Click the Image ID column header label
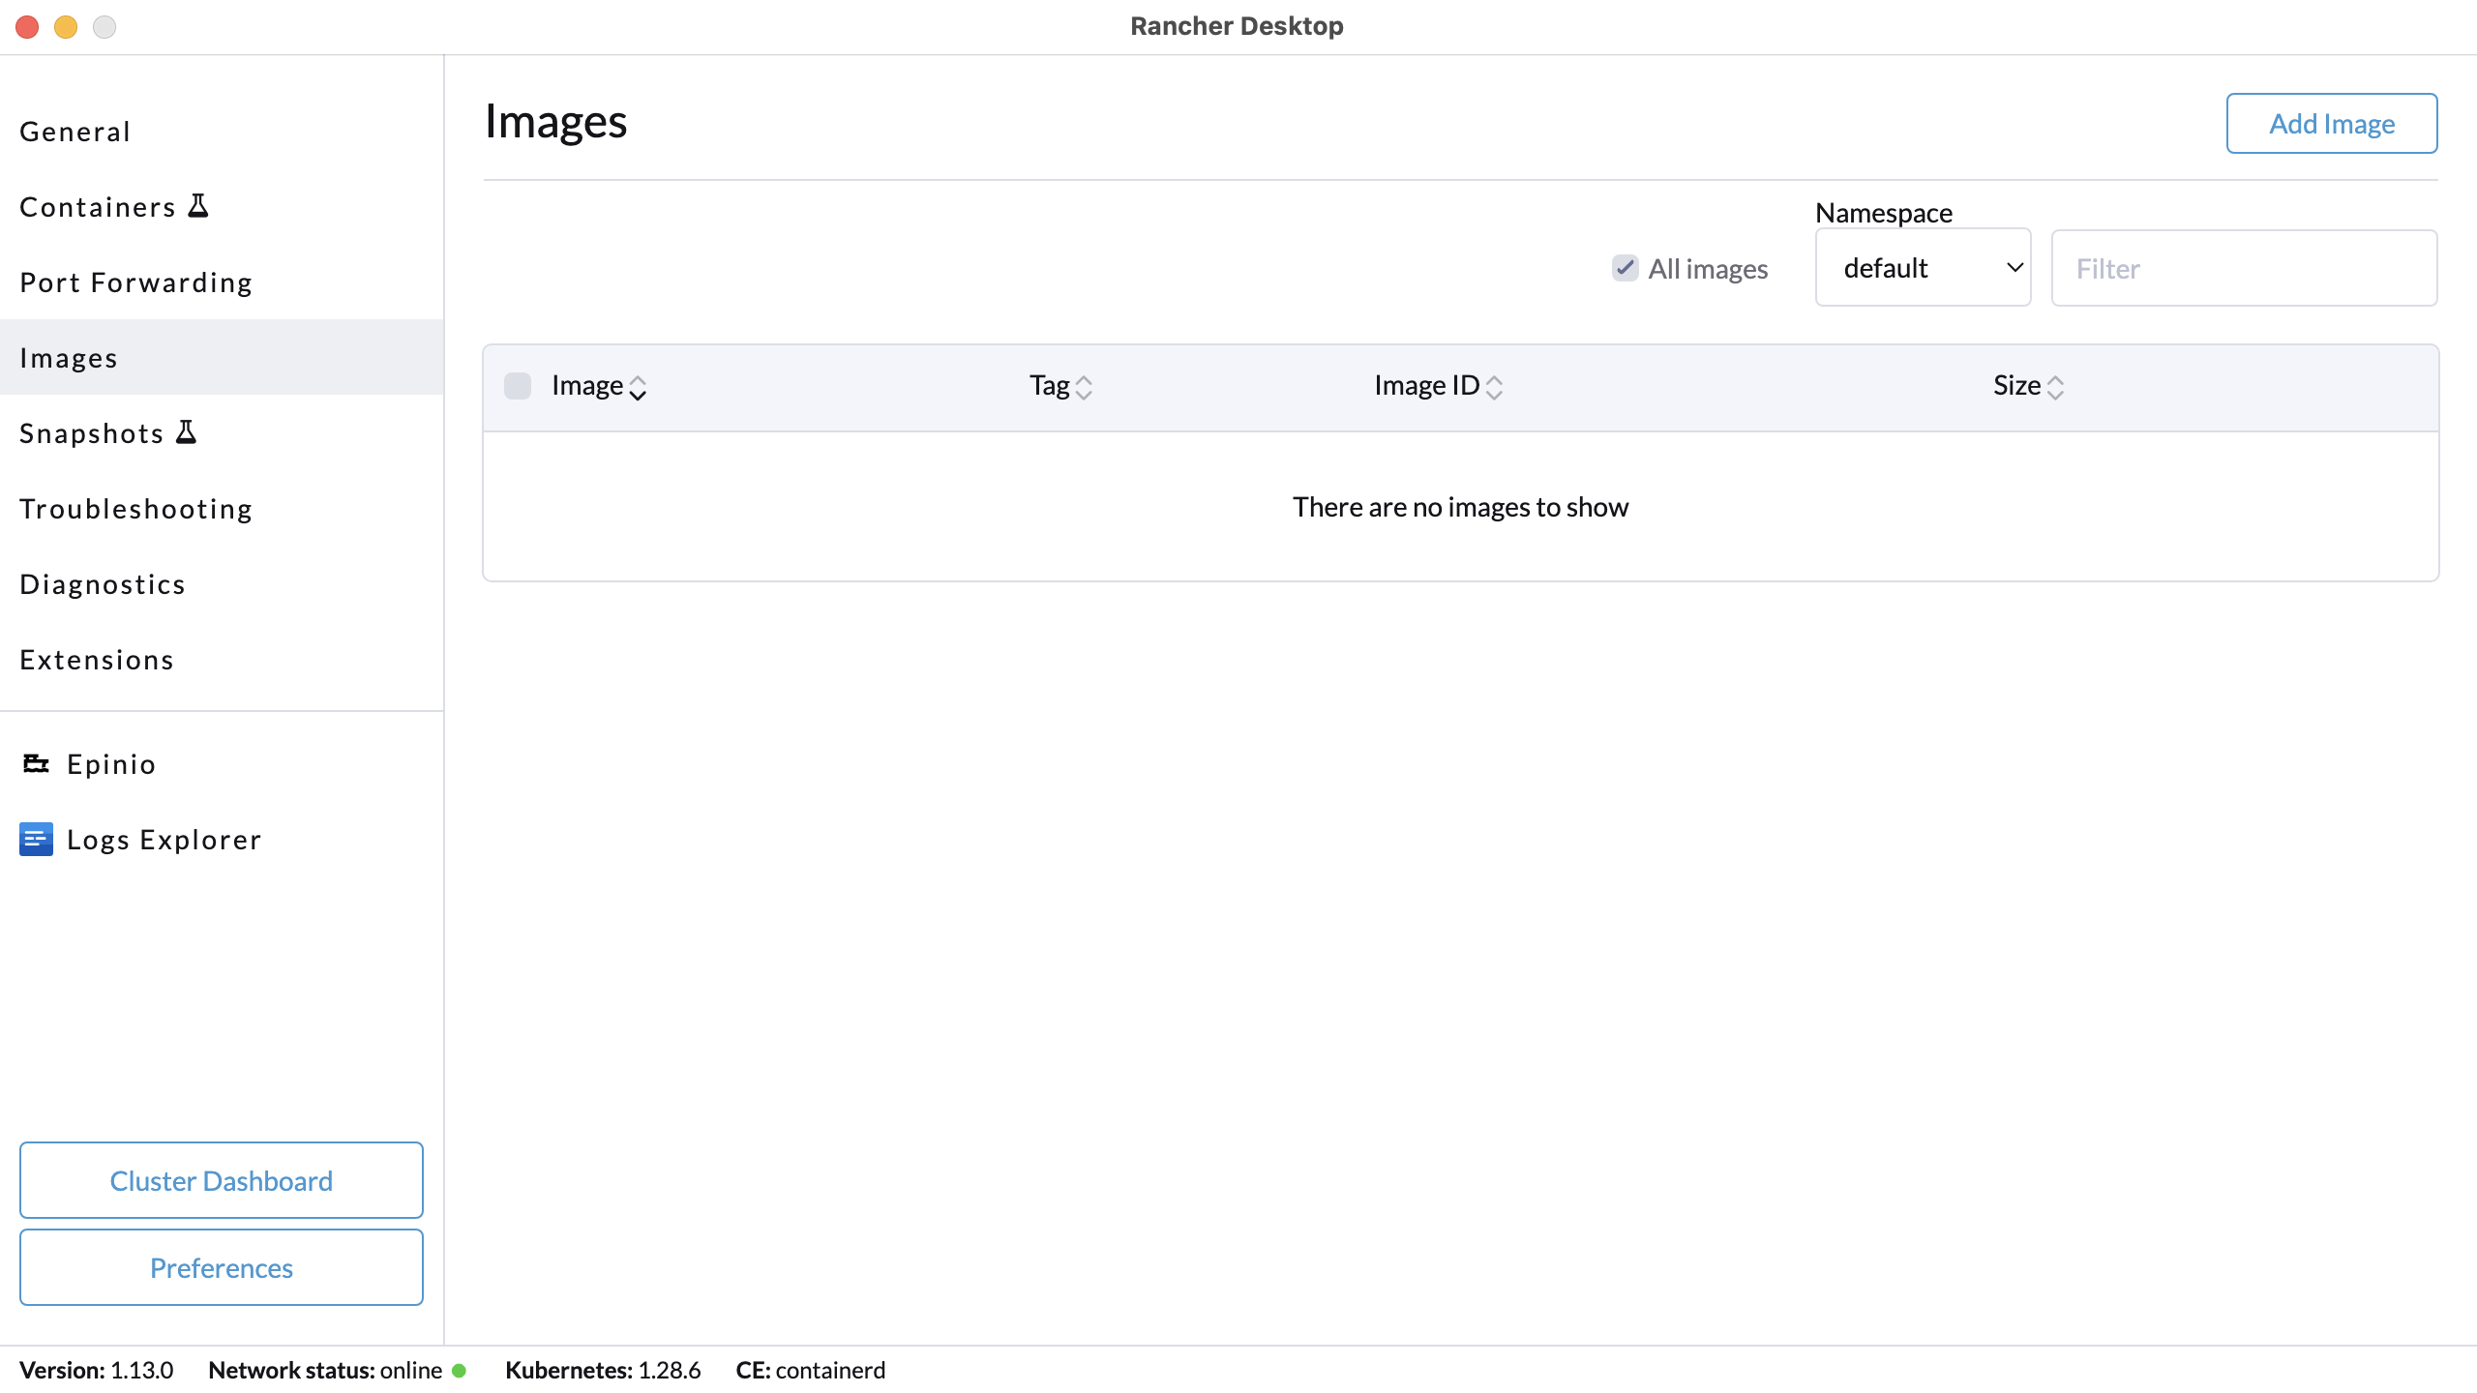2477x1393 pixels. [1427, 386]
